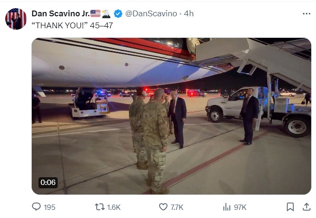Click the blue verified checkmark badge
Image resolution: width=316 pixels, height=218 pixels.
tap(118, 13)
